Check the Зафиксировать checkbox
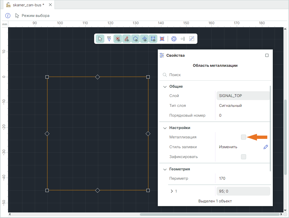 [243, 157]
